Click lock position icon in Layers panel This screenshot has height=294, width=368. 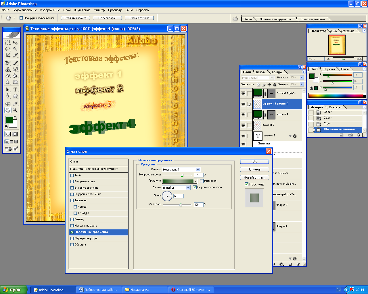(269, 85)
